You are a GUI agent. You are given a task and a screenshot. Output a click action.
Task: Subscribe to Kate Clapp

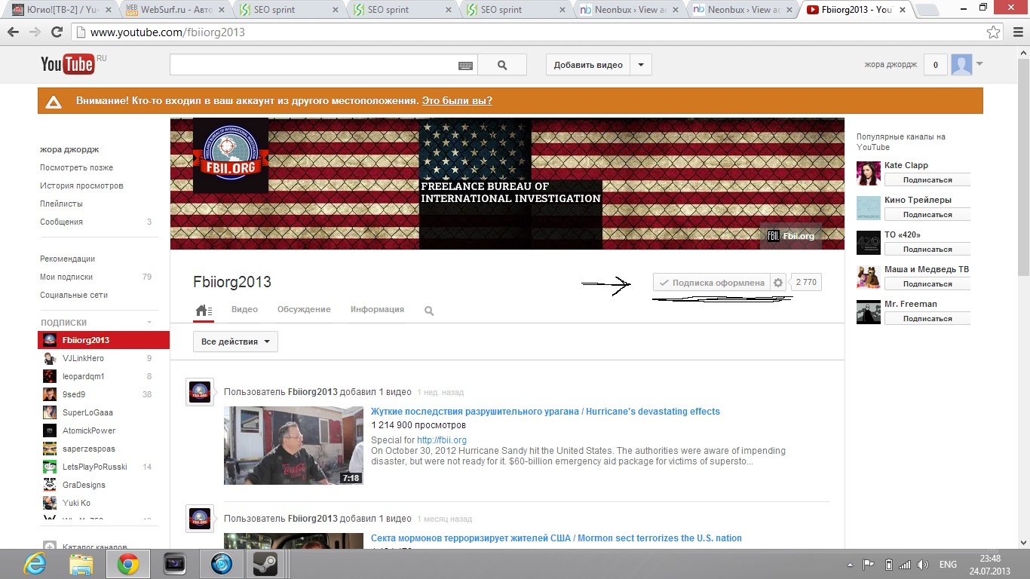coord(927,180)
